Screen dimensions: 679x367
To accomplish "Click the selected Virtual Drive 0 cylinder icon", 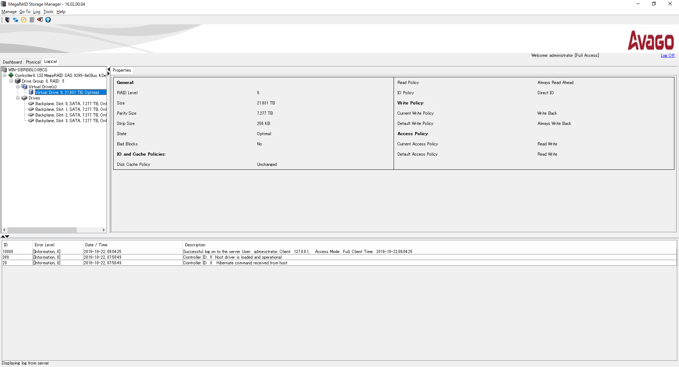I will pyautogui.click(x=31, y=92).
